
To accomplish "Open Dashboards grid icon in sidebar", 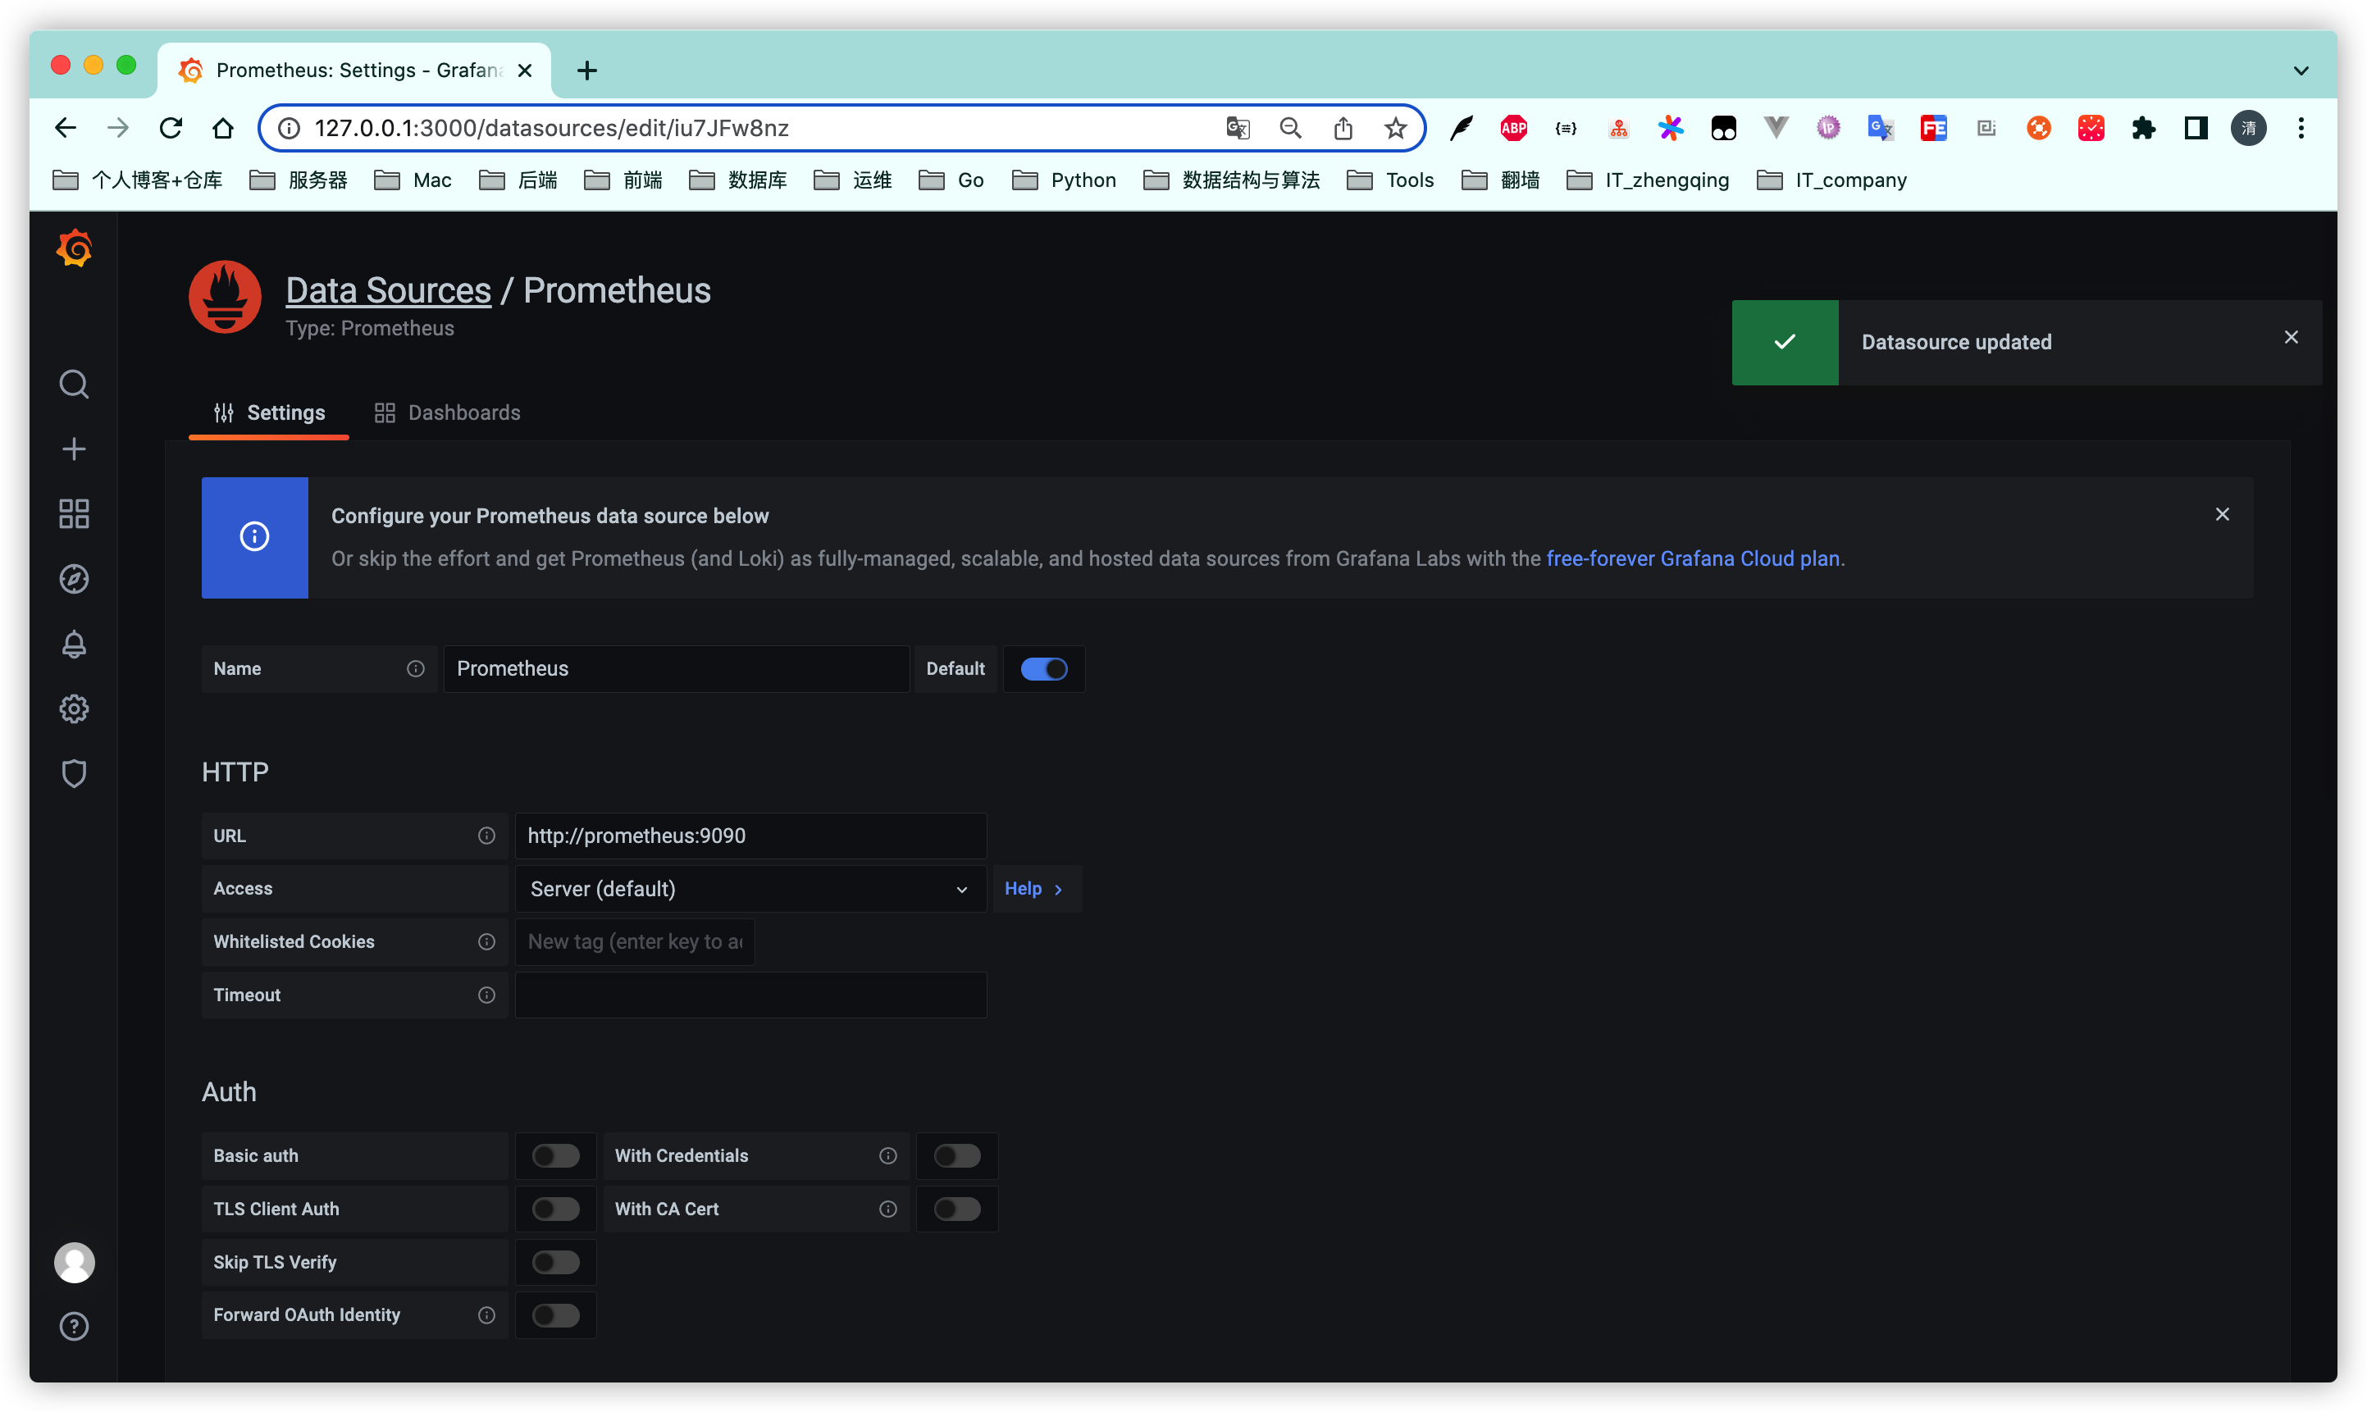I will (x=73, y=514).
